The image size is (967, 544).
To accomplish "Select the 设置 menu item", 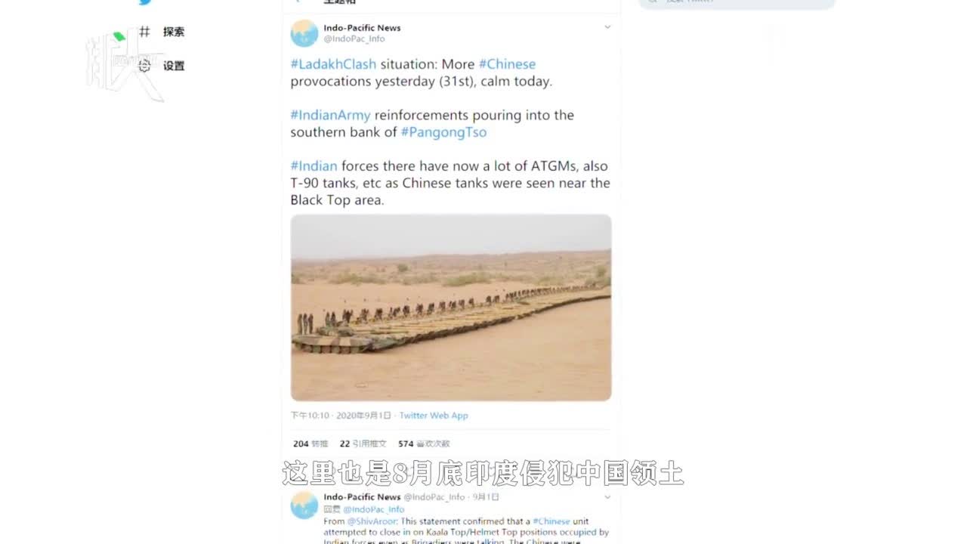I will click(x=174, y=66).
